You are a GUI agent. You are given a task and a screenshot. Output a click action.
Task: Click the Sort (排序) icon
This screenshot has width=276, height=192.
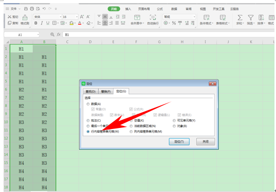261,17
